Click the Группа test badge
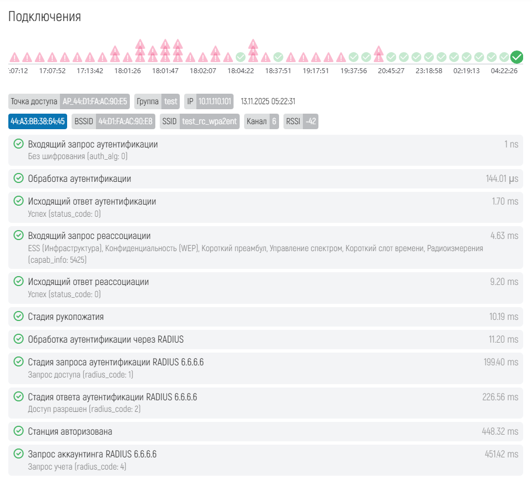This screenshot has height=479, width=532. (x=157, y=102)
